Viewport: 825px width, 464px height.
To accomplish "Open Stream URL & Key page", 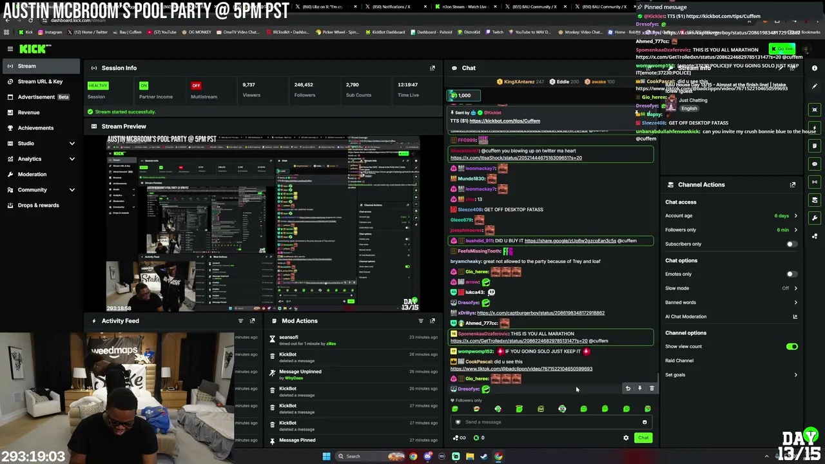I will [41, 81].
